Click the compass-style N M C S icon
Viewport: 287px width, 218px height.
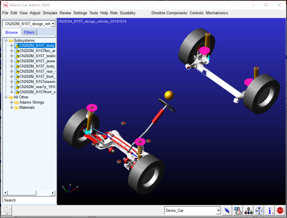tap(259, 210)
